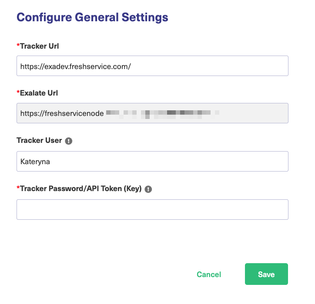Screen dimensions: 315x304
Task: Click the red asterisk before Tracker Password
Action: [x=18, y=188]
